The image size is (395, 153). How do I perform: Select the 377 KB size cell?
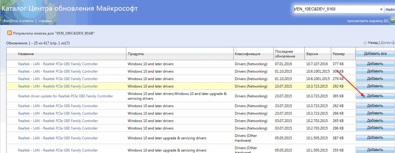click(338, 64)
